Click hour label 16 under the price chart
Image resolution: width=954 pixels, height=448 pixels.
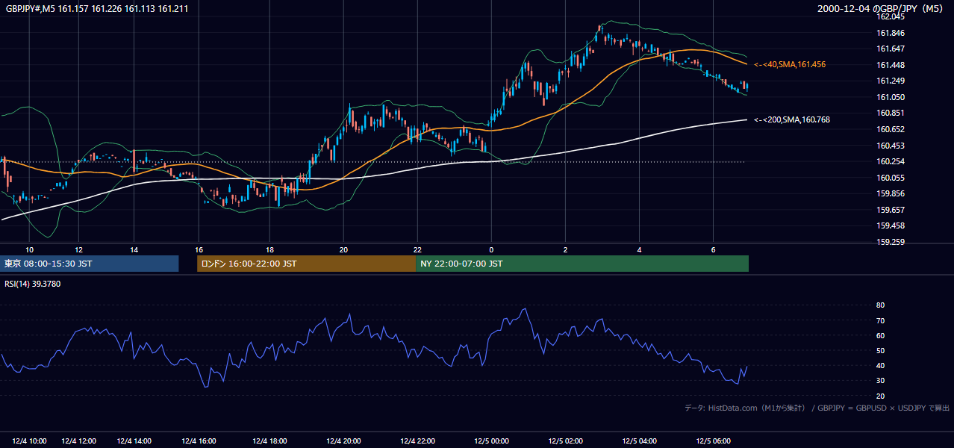[x=199, y=250]
